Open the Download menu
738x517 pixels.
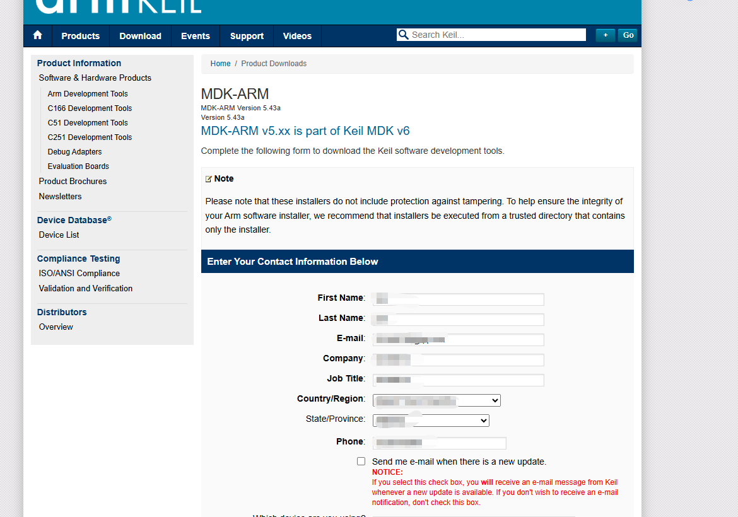[x=140, y=36]
